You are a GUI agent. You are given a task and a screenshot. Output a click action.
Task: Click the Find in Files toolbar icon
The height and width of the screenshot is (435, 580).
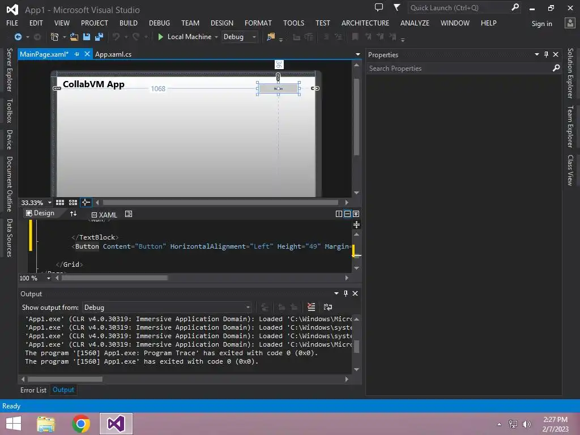coord(271,37)
